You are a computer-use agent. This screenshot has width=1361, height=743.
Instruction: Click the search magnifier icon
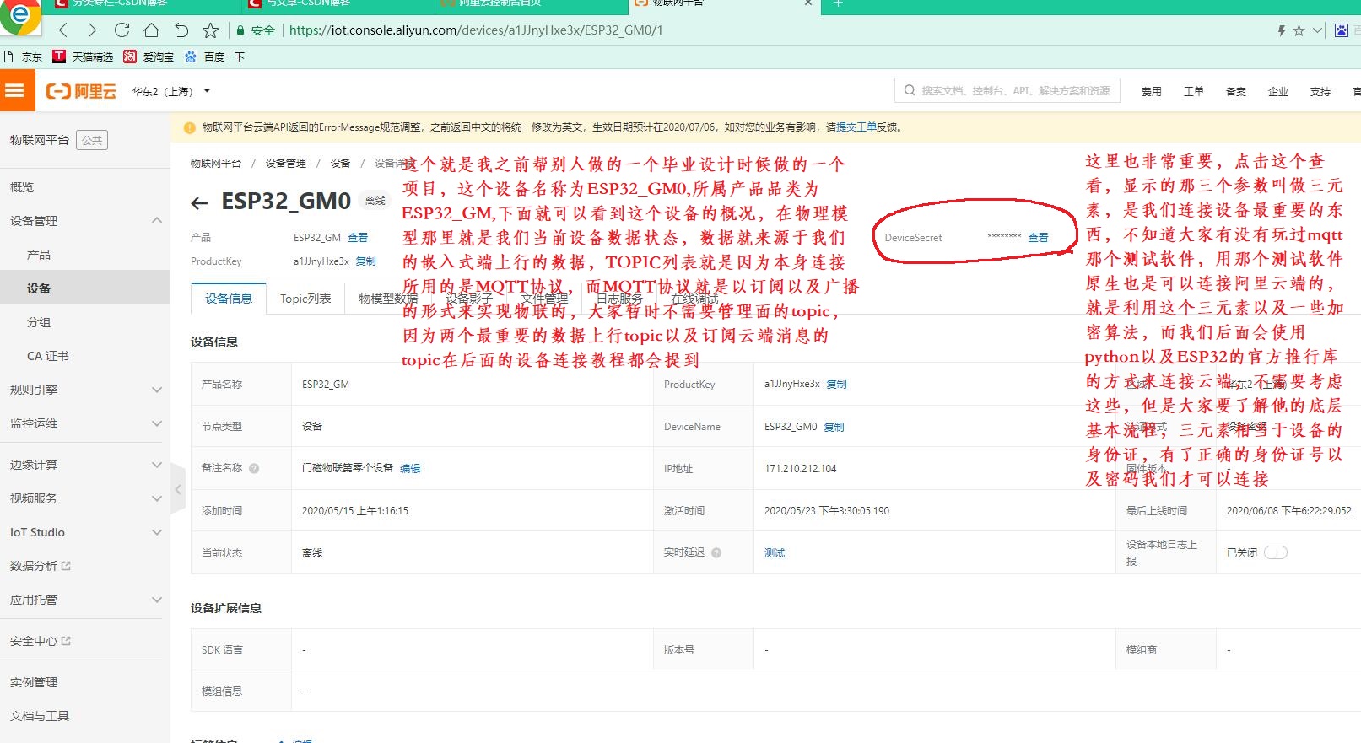(x=910, y=90)
